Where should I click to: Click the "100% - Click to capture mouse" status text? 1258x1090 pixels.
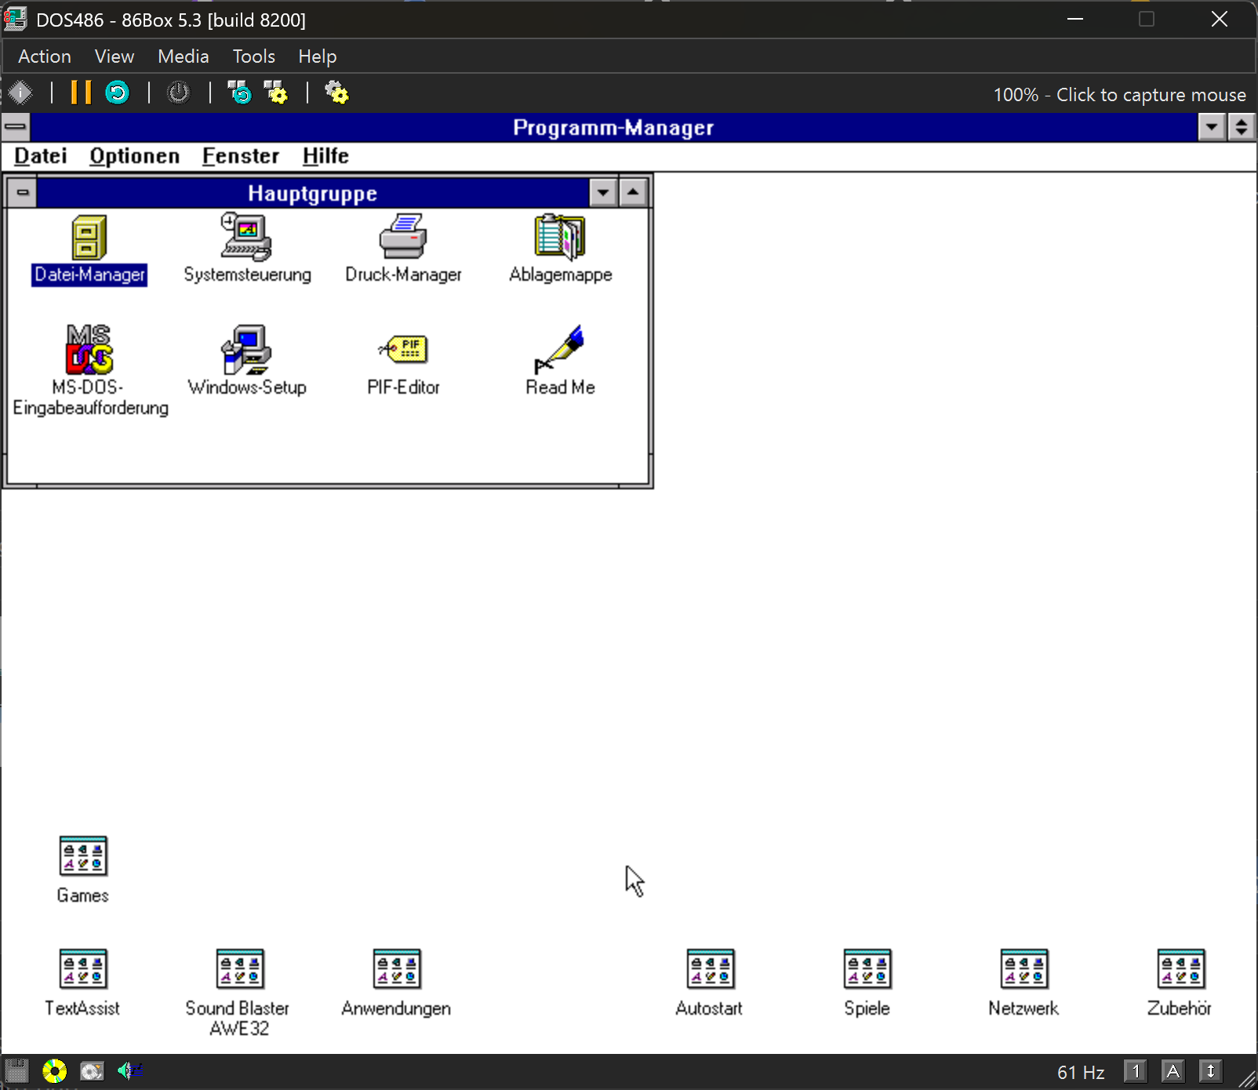pyautogui.click(x=1119, y=95)
